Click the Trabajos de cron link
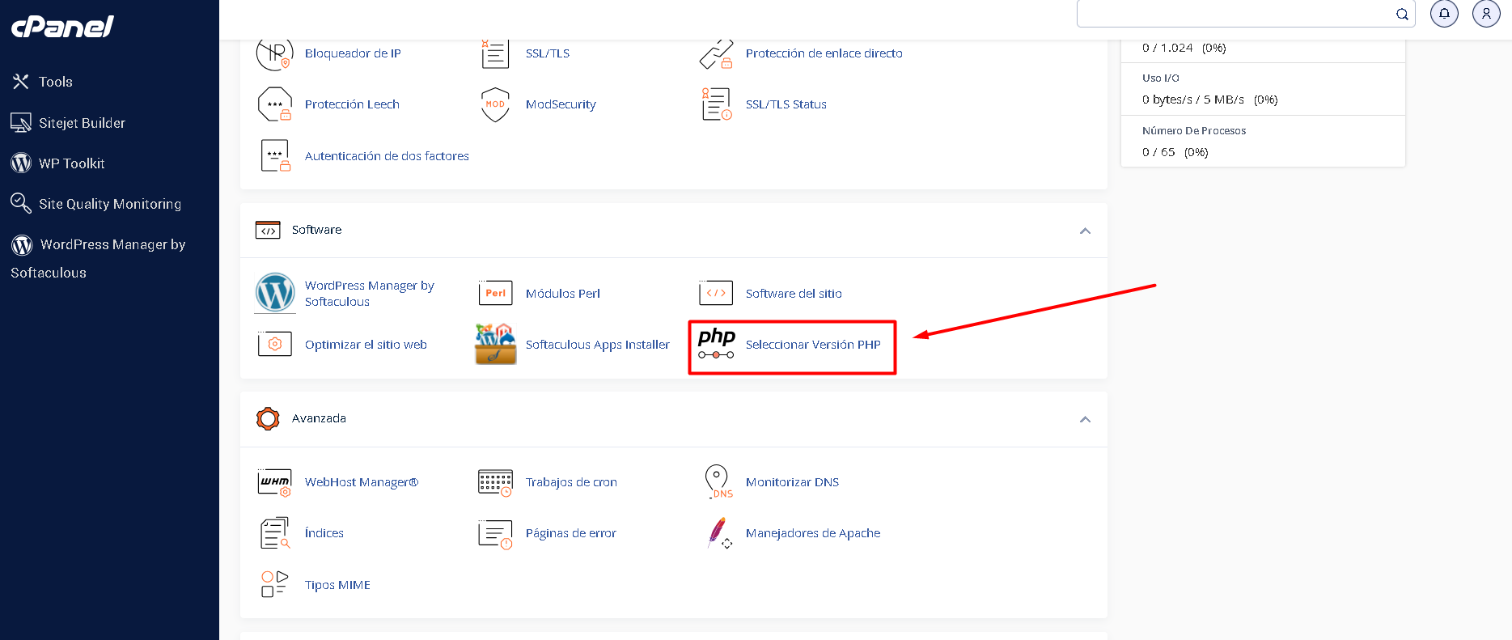The width and height of the screenshot is (1512, 640). tap(571, 482)
